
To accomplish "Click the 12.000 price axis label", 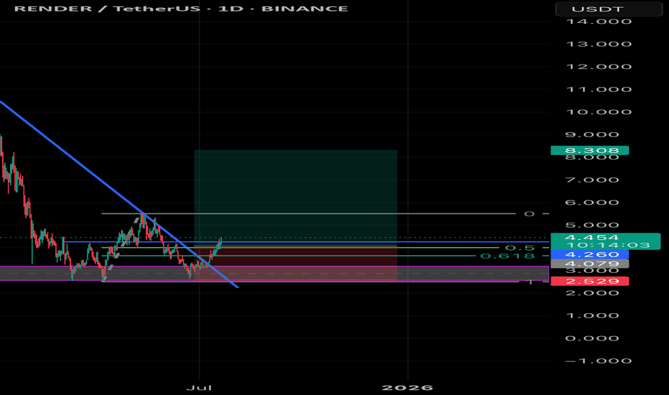I will tap(599, 67).
